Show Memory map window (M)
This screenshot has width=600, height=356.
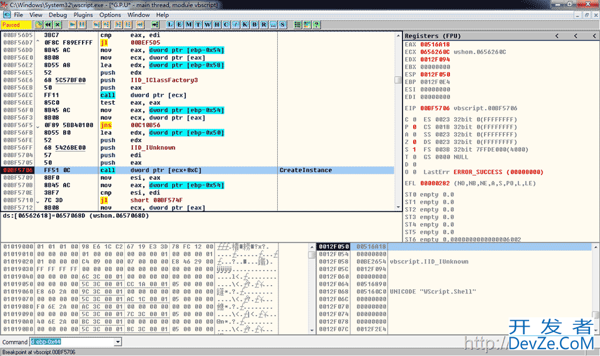pyautogui.click(x=189, y=25)
